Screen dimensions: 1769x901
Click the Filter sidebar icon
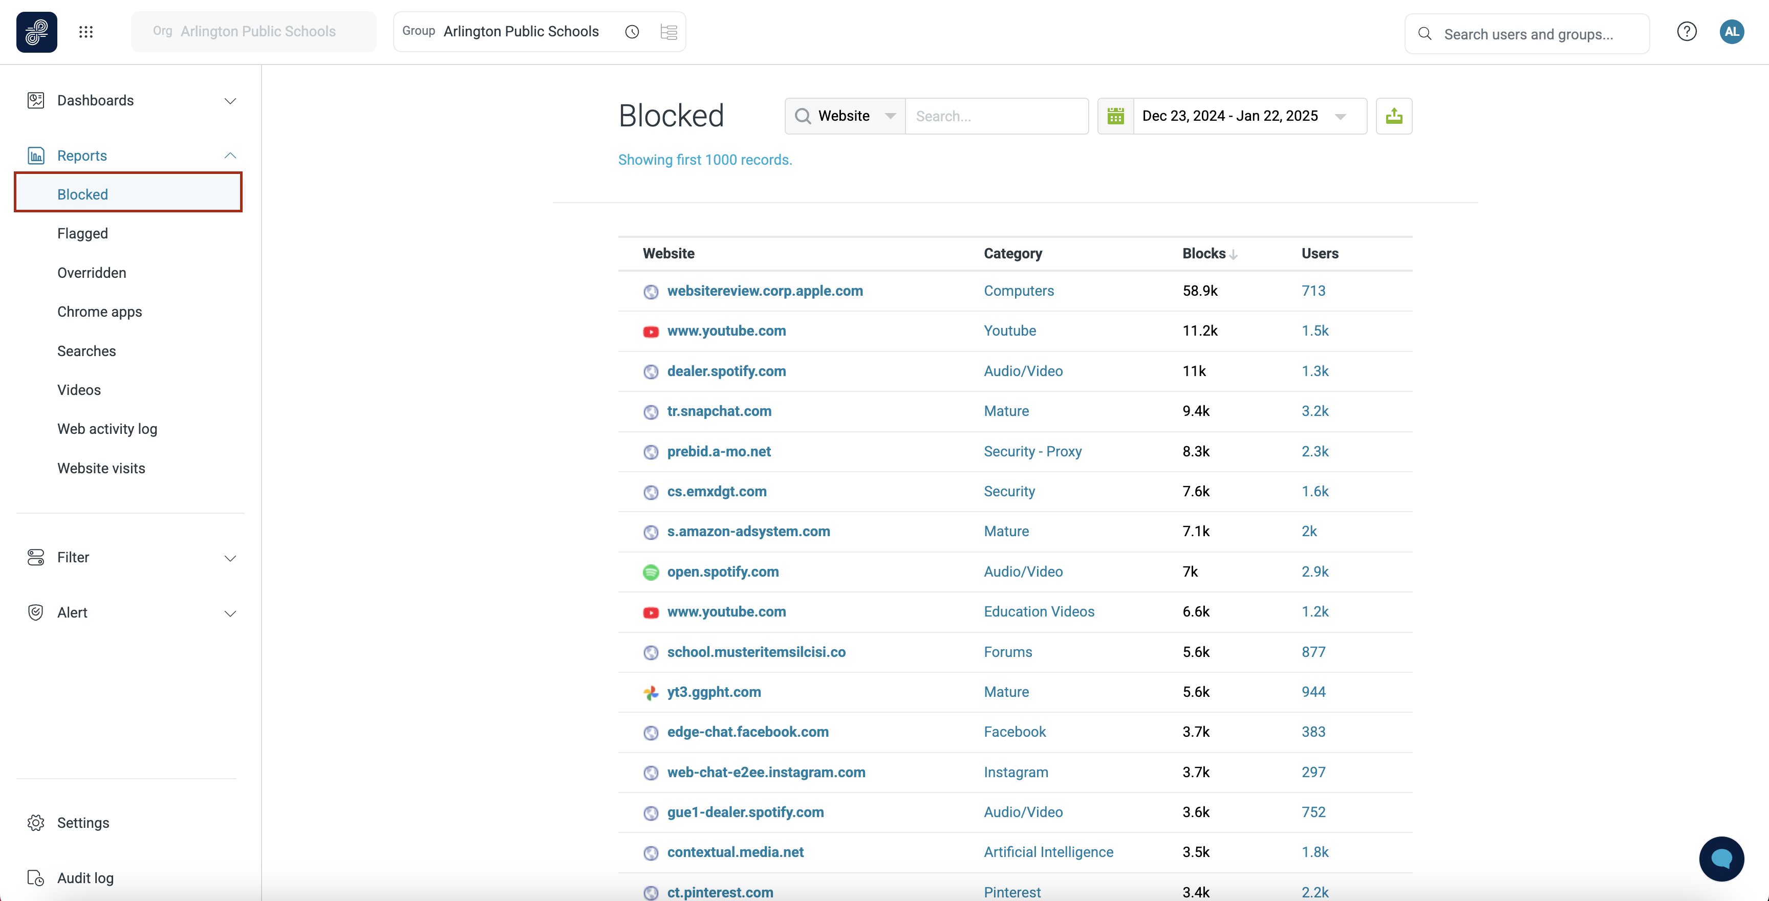click(x=36, y=557)
